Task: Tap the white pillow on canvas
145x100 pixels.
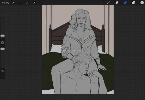Action: 56,49
